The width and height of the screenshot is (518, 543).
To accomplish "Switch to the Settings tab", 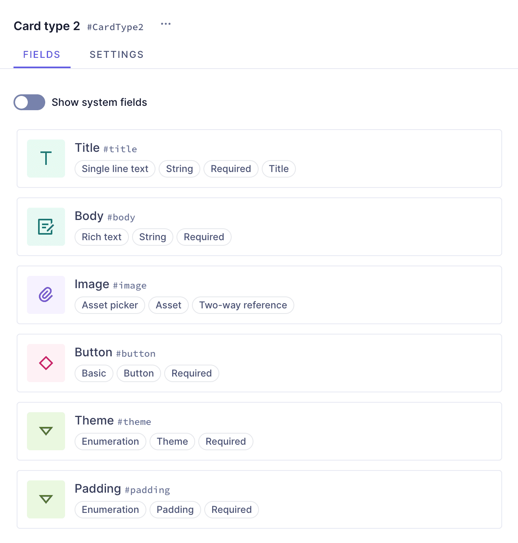I will tap(117, 55).
